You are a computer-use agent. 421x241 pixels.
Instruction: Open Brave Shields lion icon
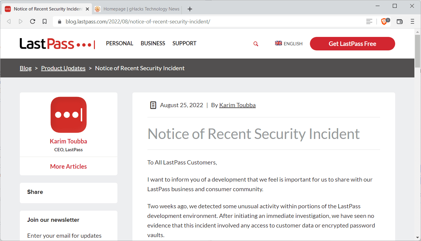click(384, 21)
